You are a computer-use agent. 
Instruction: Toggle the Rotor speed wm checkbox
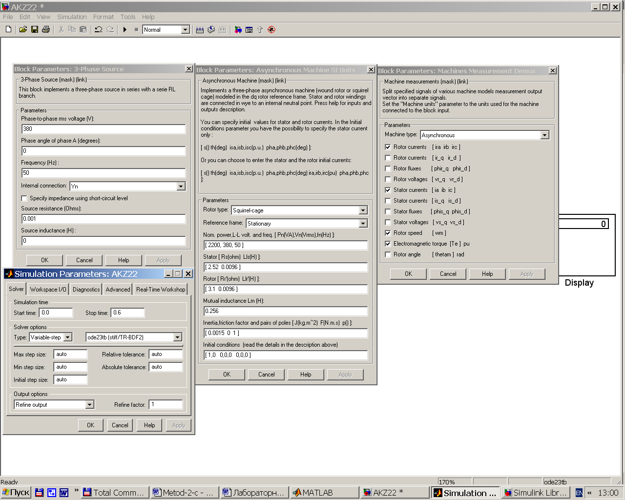(x=388, y=233)
